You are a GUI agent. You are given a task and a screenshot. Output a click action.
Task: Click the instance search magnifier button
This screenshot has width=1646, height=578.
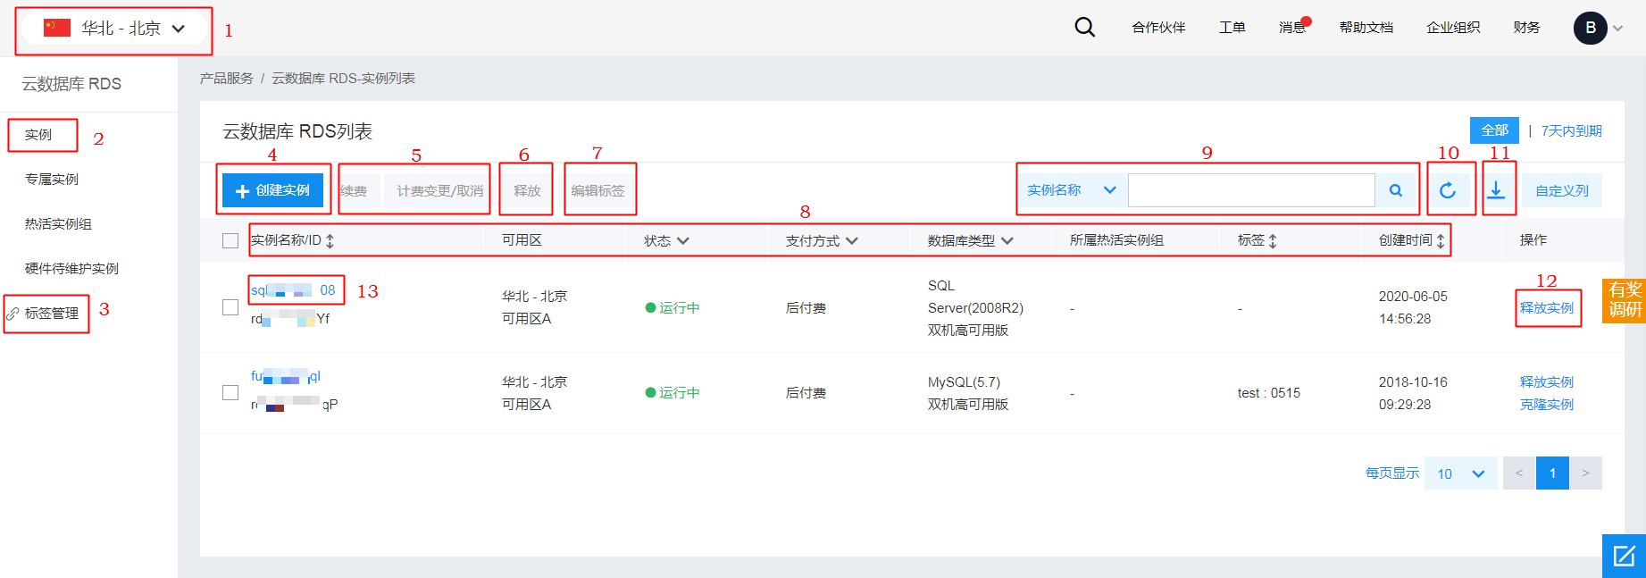1396,190
